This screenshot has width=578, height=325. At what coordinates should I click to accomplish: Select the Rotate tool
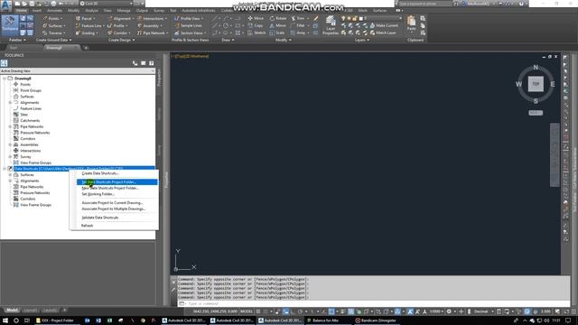point(278,18)
